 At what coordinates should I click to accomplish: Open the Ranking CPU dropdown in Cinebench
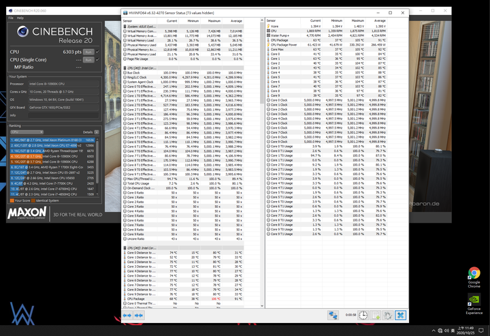point(27,132)
